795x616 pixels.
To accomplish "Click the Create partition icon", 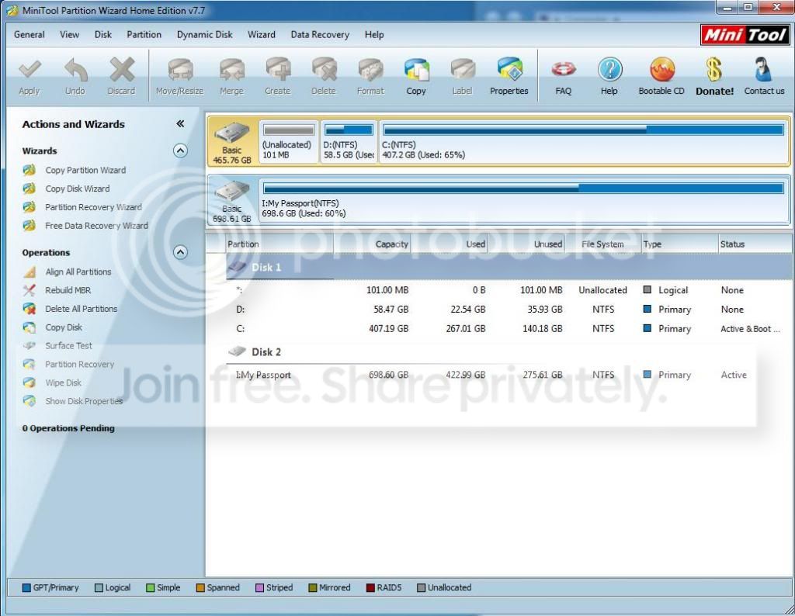I will [278, 69].
